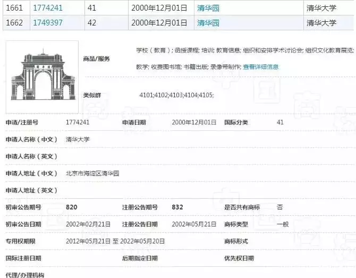Click 商标类型 label

click(236, 224)
